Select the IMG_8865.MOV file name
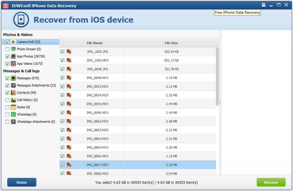The width and height of the screenshot is (293, 191). point(98,147)
